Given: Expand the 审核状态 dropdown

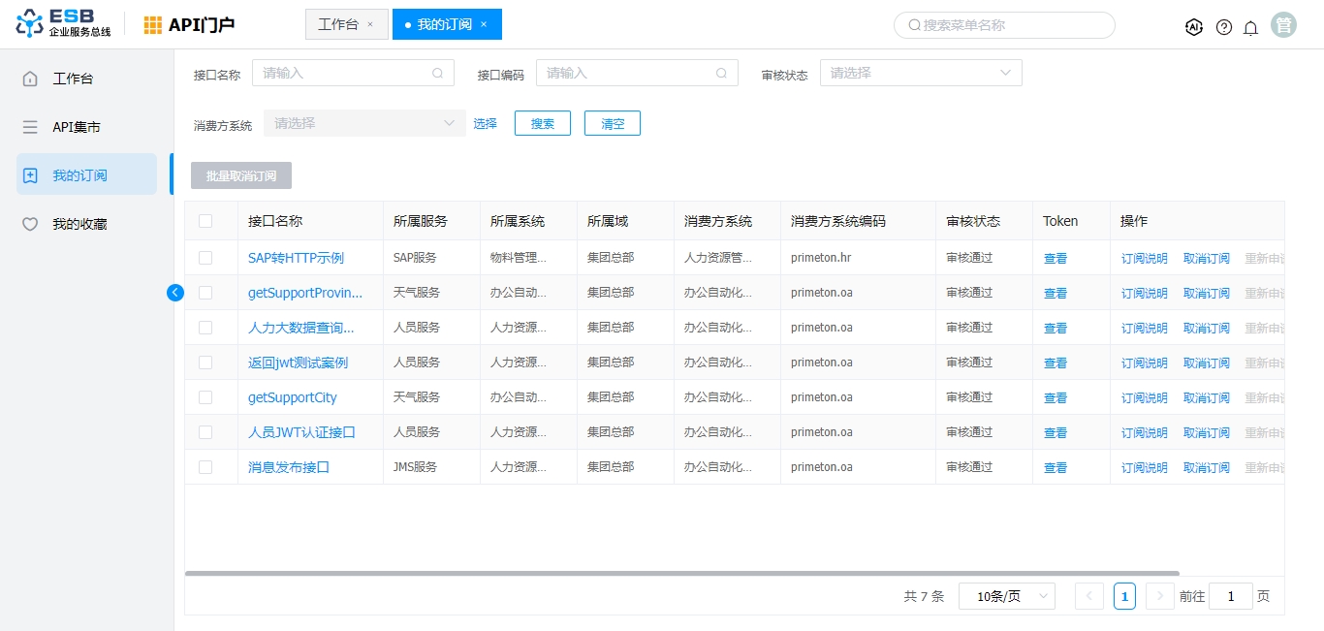Looking at the screenshot, I should [x=921, y=73].
